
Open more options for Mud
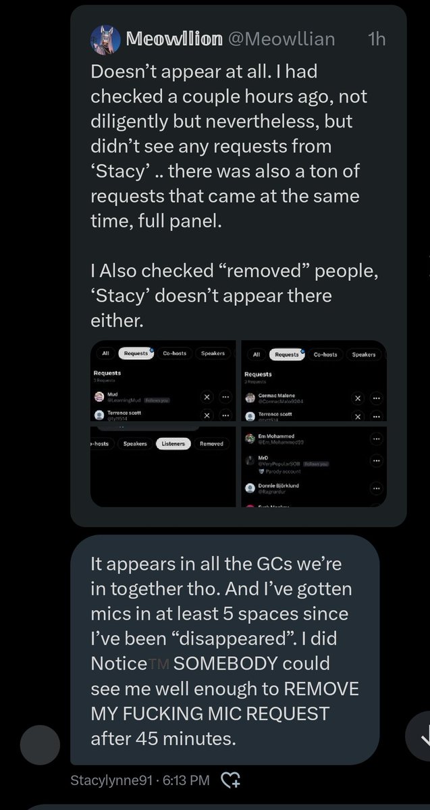(x=225, y=397)
